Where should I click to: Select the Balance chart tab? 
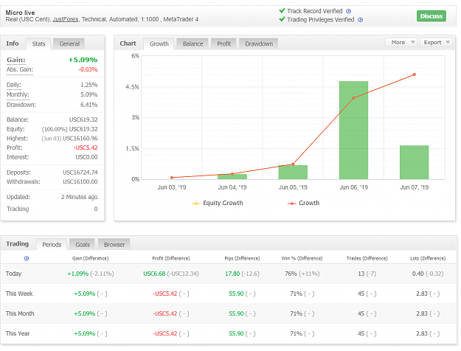pyautogui.click(x=193, y=44)
